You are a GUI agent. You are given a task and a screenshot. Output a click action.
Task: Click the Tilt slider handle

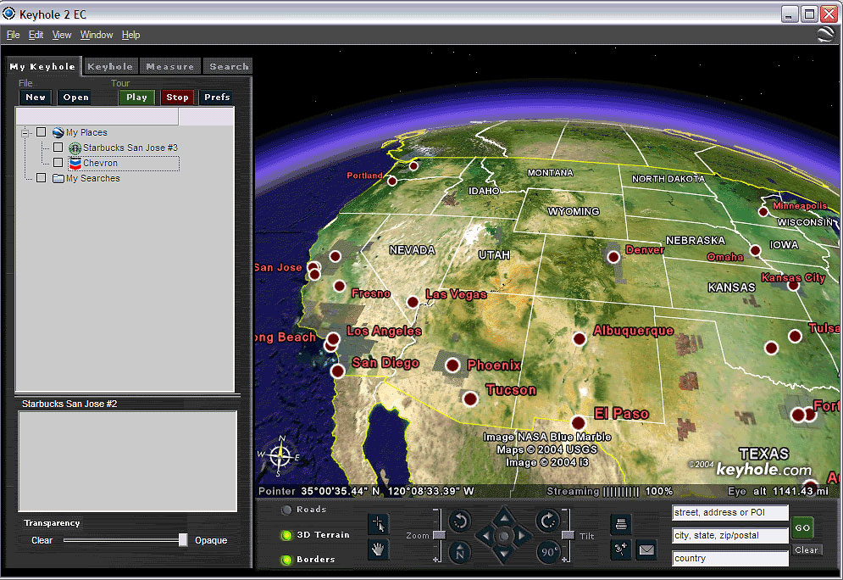568,535
